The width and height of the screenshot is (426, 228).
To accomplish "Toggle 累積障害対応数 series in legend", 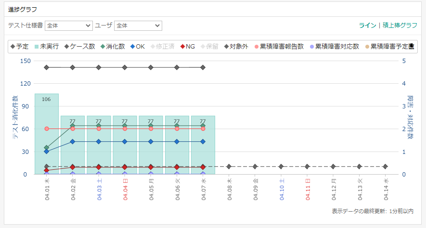I will tap(334, 46).
